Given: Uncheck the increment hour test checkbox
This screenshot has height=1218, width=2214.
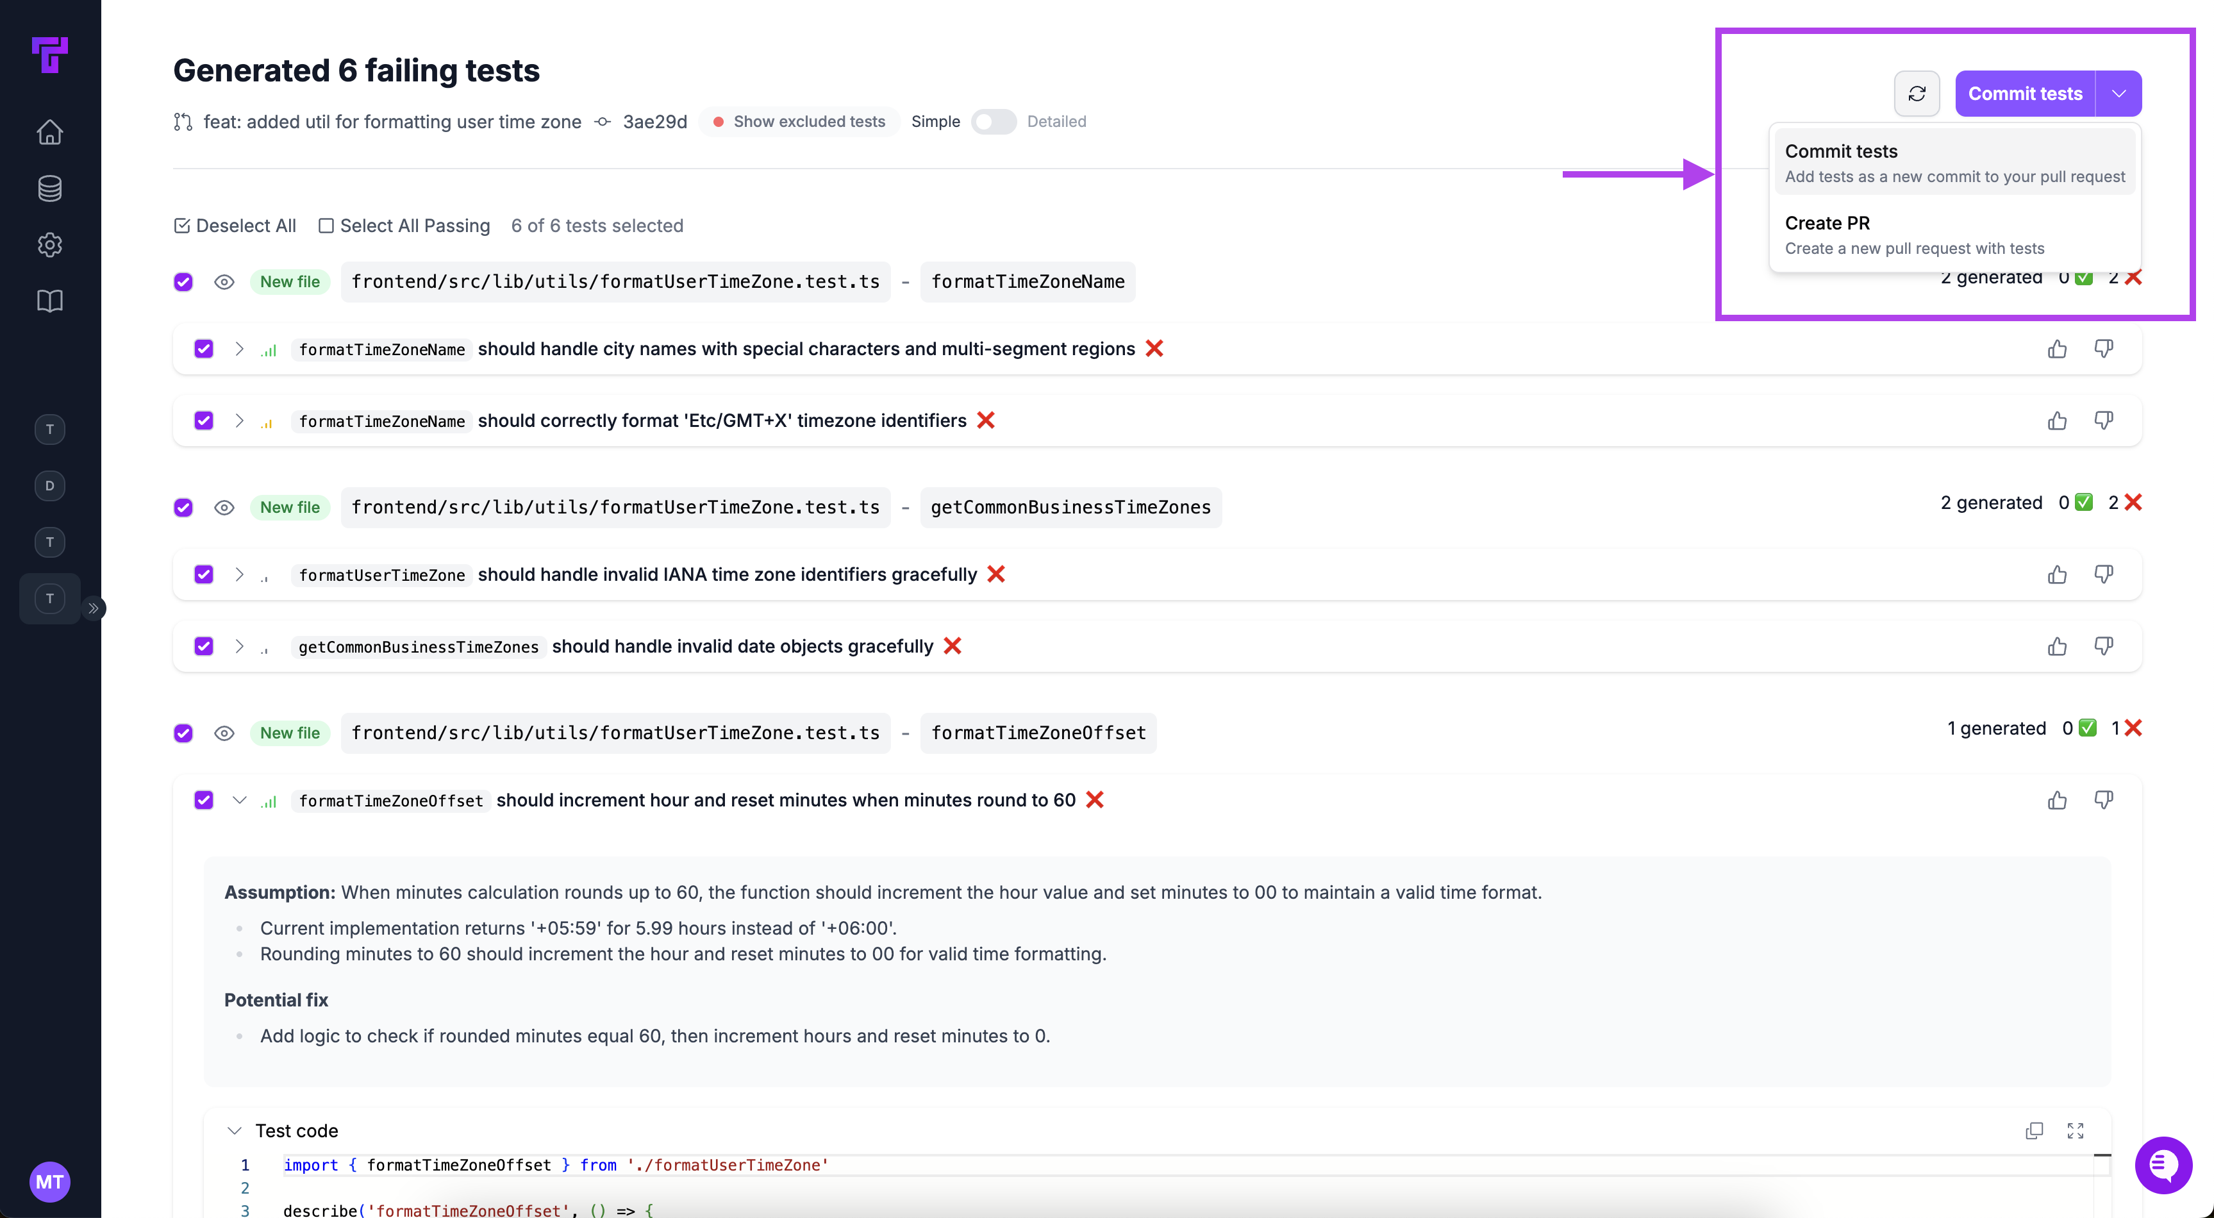Looking at the screenshot, I should [204, 800].
